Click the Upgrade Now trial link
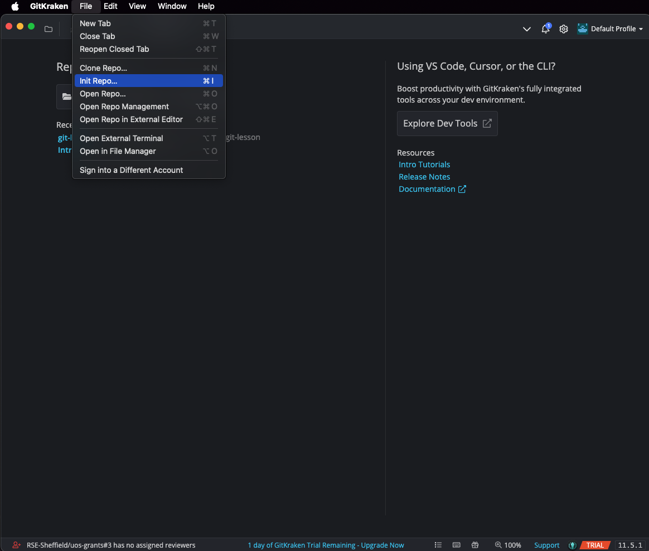 (382, 545)
